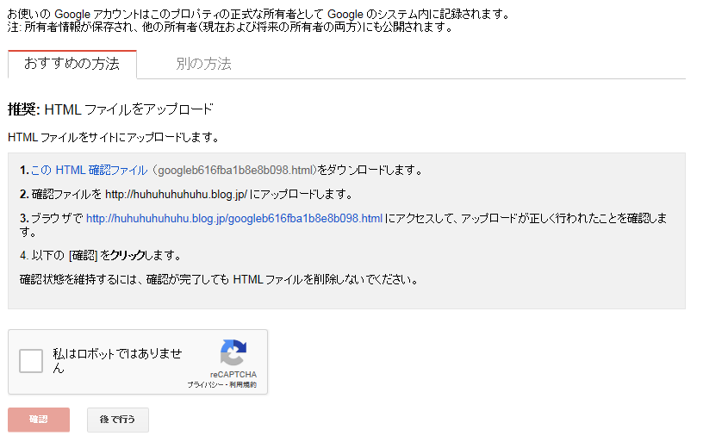
Task: Click the [確認] text in step 4
Action: [83, 256]
